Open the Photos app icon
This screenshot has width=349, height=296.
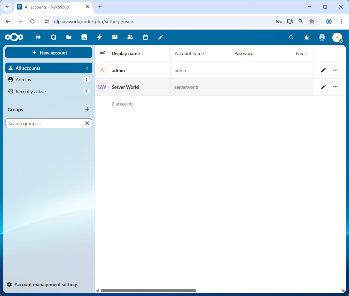coord(84,37)
